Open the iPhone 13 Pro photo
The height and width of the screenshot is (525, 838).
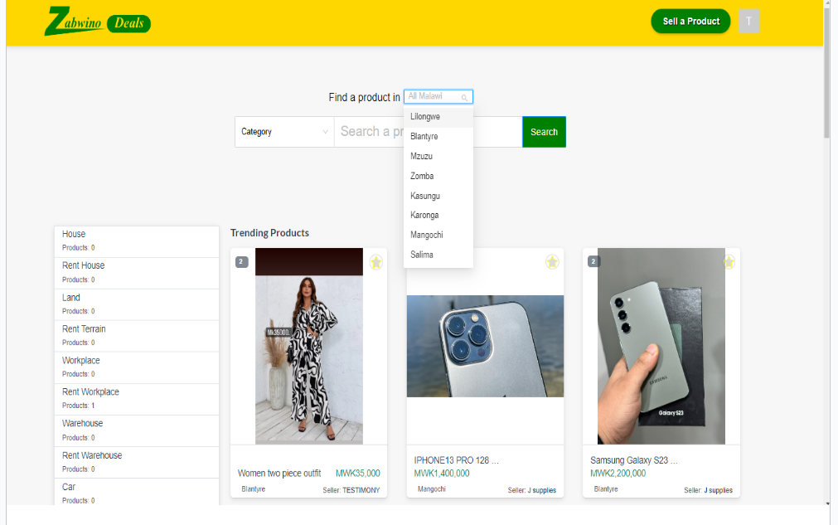pyautogui.click(x=485, y=346)
